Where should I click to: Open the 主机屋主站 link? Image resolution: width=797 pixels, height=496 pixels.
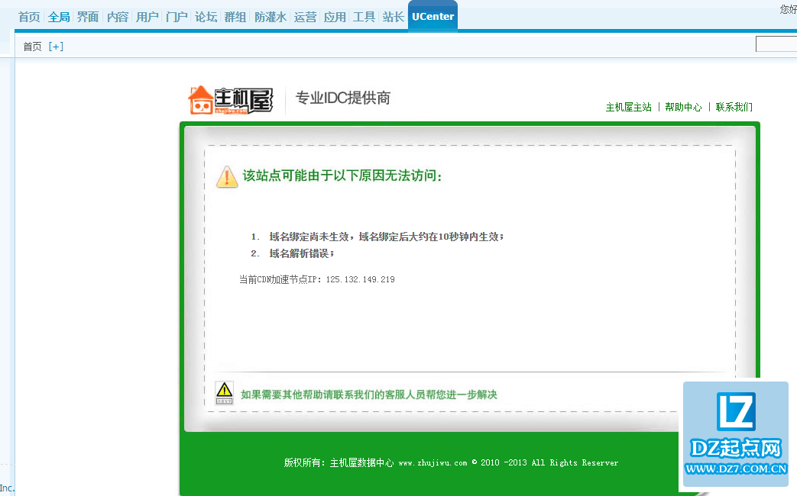[628, 107]
